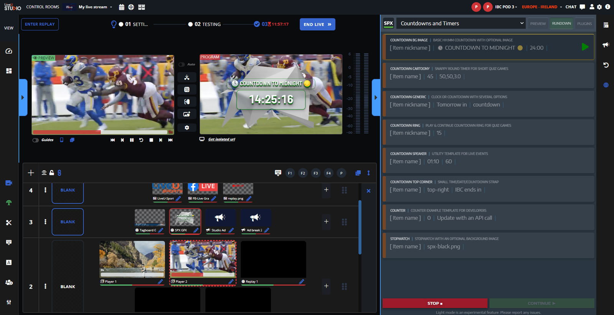Screen dimensions: 614x315
Task: Click the Get isolated url link
Action: [x=221, y=139]
